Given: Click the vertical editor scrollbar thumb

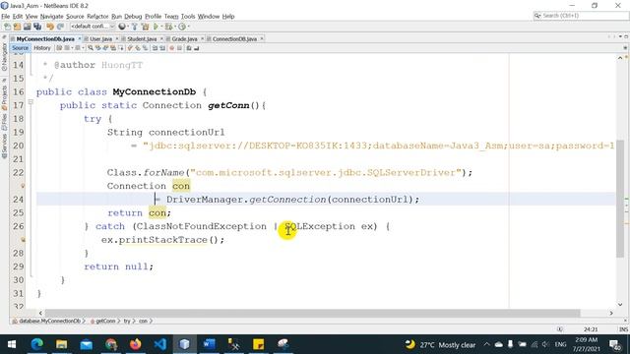Looking at the screenshot, I should [x=620, y=199].
